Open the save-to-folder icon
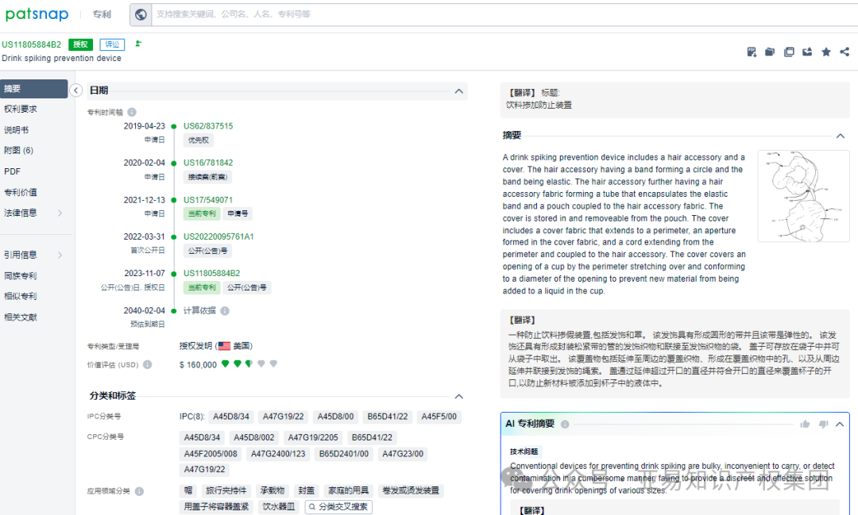 tap(769, 52)
